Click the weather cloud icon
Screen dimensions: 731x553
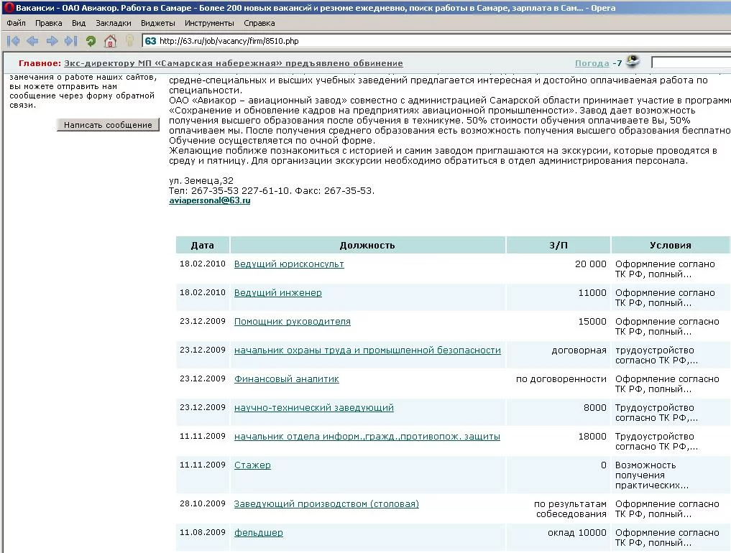click(x=633, y=62)
